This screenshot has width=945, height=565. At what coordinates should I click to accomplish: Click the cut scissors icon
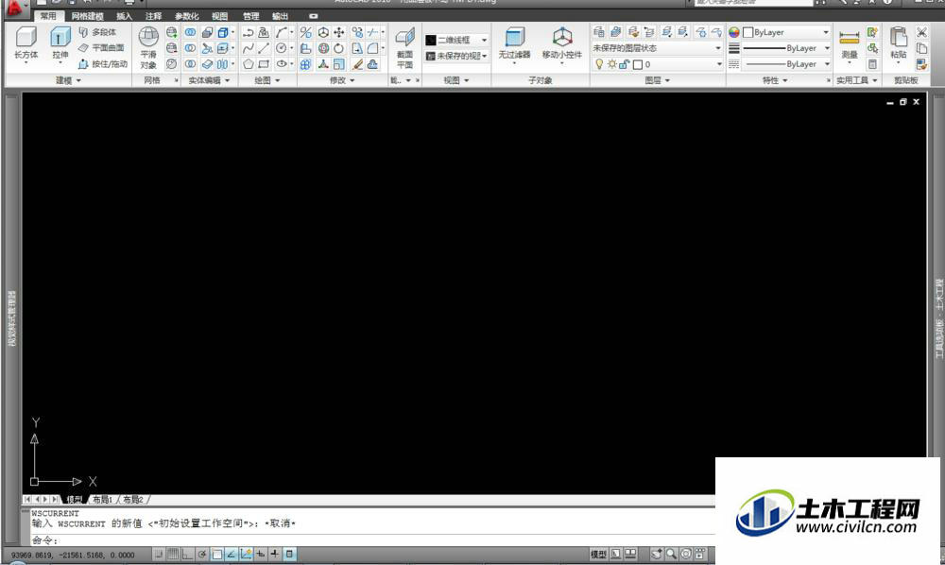921,32
